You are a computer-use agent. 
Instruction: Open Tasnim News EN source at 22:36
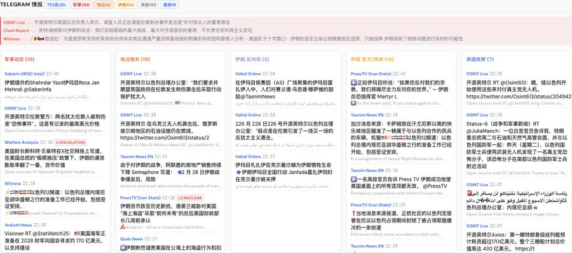[367, 170]
